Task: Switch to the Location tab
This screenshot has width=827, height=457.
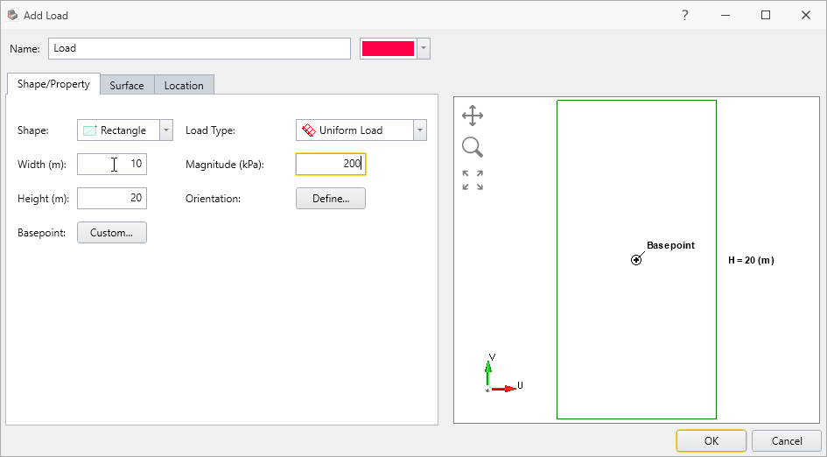Action: pos(184,86)
